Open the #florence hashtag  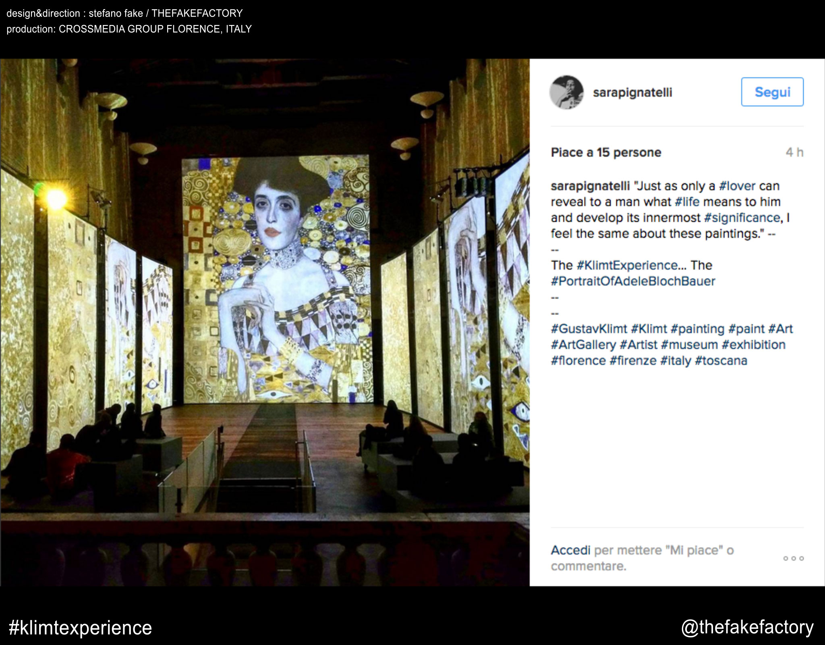coord(578,360)
